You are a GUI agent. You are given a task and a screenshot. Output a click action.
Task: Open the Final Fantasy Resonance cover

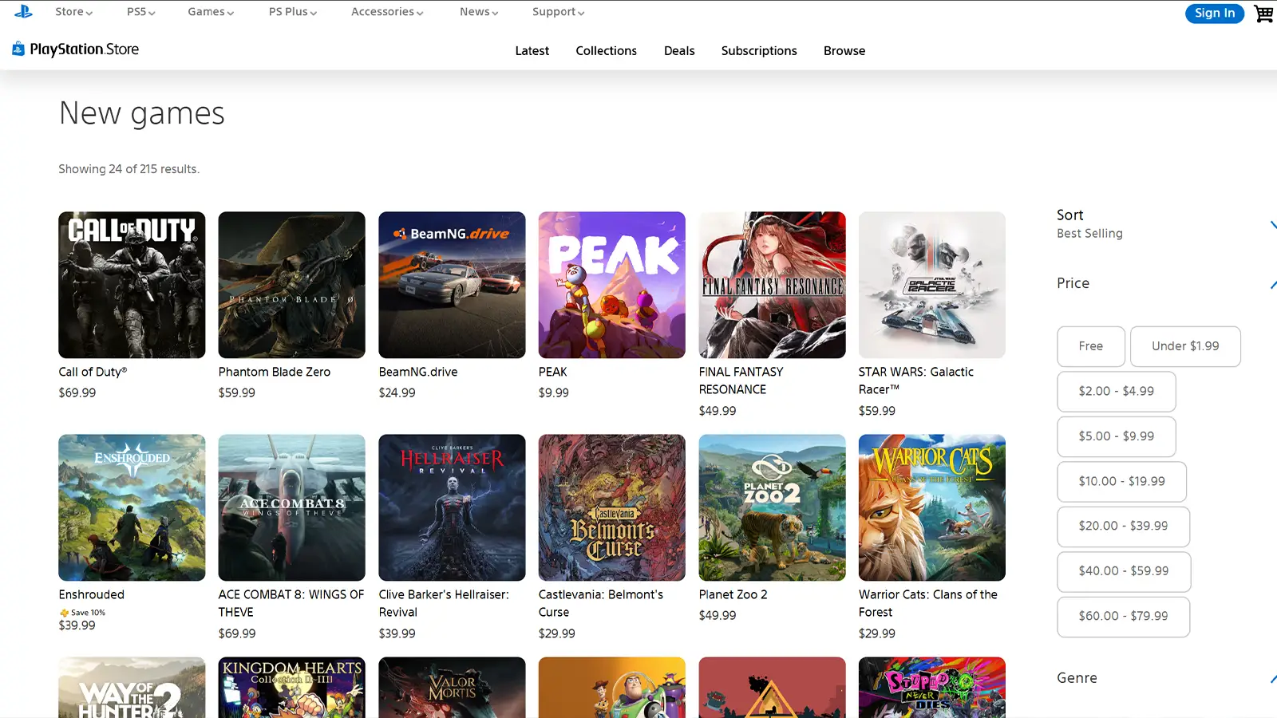772,285
